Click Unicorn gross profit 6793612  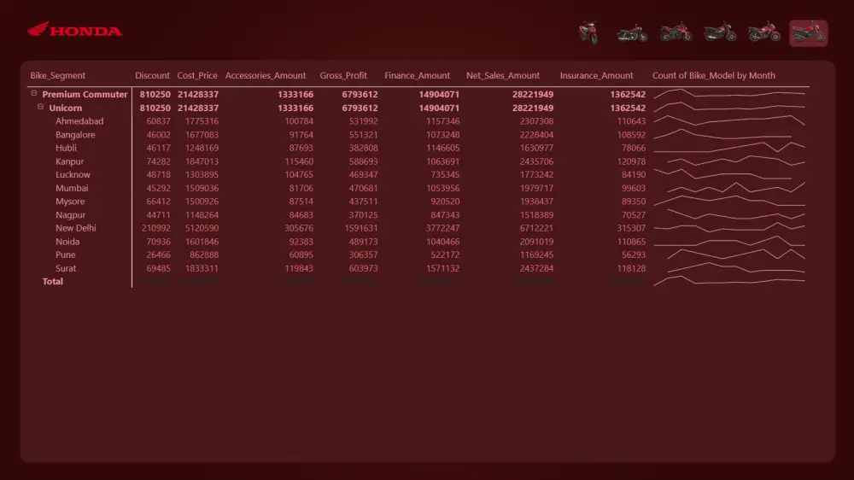(360, 108)
